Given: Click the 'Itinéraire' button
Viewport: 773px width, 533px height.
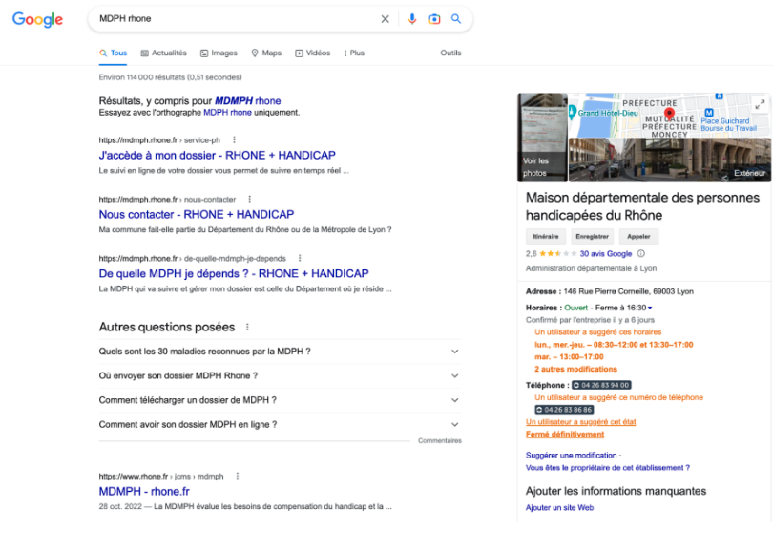Looking at the screenshot, I should coord(546,236).
